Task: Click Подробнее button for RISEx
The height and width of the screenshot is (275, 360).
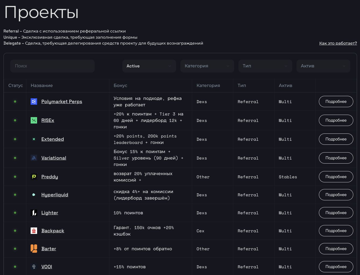Action: pyautogui.click(x=336, y=120)
